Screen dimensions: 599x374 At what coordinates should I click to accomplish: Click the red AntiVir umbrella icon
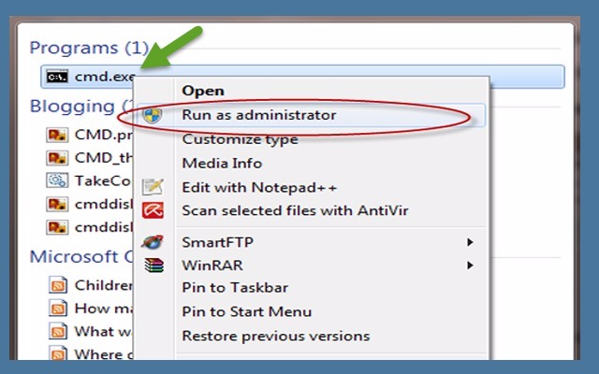coord(153,211)
